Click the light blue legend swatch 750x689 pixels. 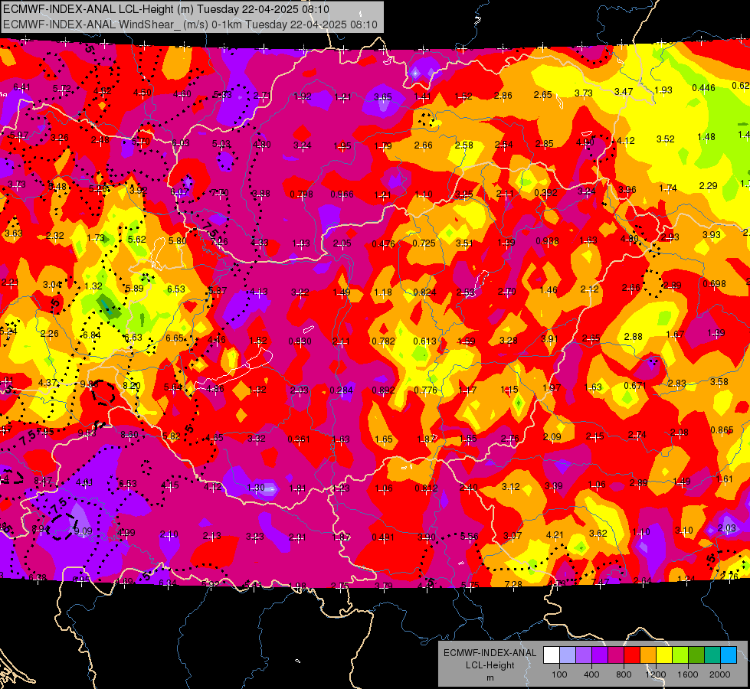pyautogui.click(x=568, y=655)
